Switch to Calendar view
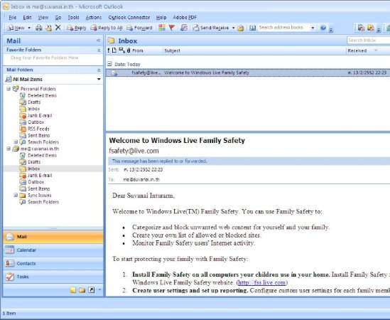This screenshot has height=320, width=390. (x=53, y=250)
